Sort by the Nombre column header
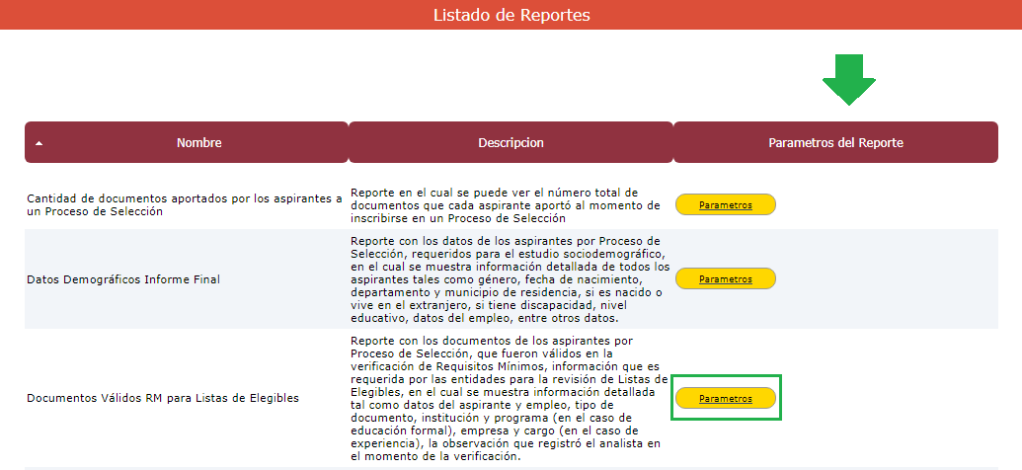 (x=198, y=143)
